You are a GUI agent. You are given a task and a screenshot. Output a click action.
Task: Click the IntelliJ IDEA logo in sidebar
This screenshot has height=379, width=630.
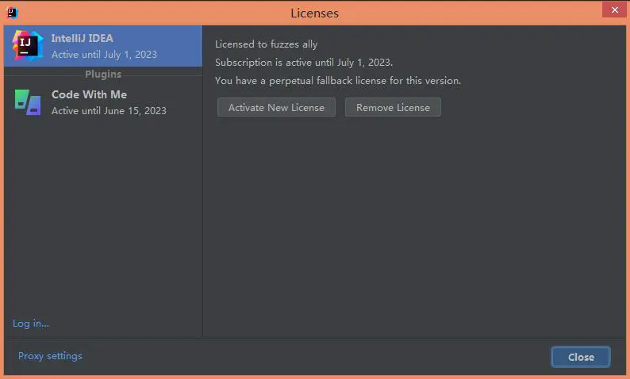(x=26, y=46)
